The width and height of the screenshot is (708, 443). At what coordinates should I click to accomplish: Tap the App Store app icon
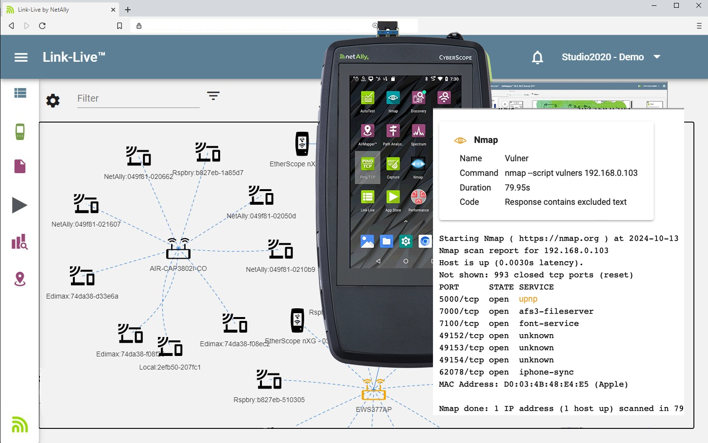pyautogui.click(x=393, y=197)
